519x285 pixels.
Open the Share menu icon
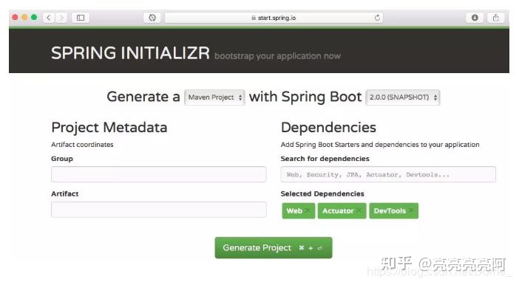point(495,18)
